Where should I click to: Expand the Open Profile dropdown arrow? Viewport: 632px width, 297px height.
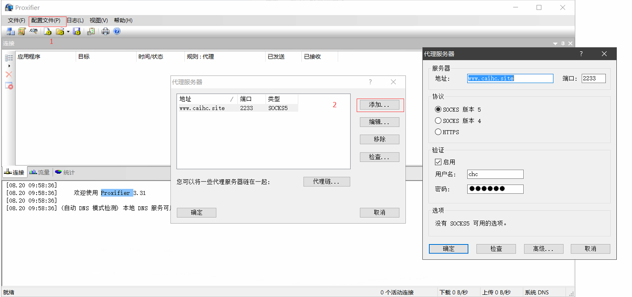(x=68, y=32)
